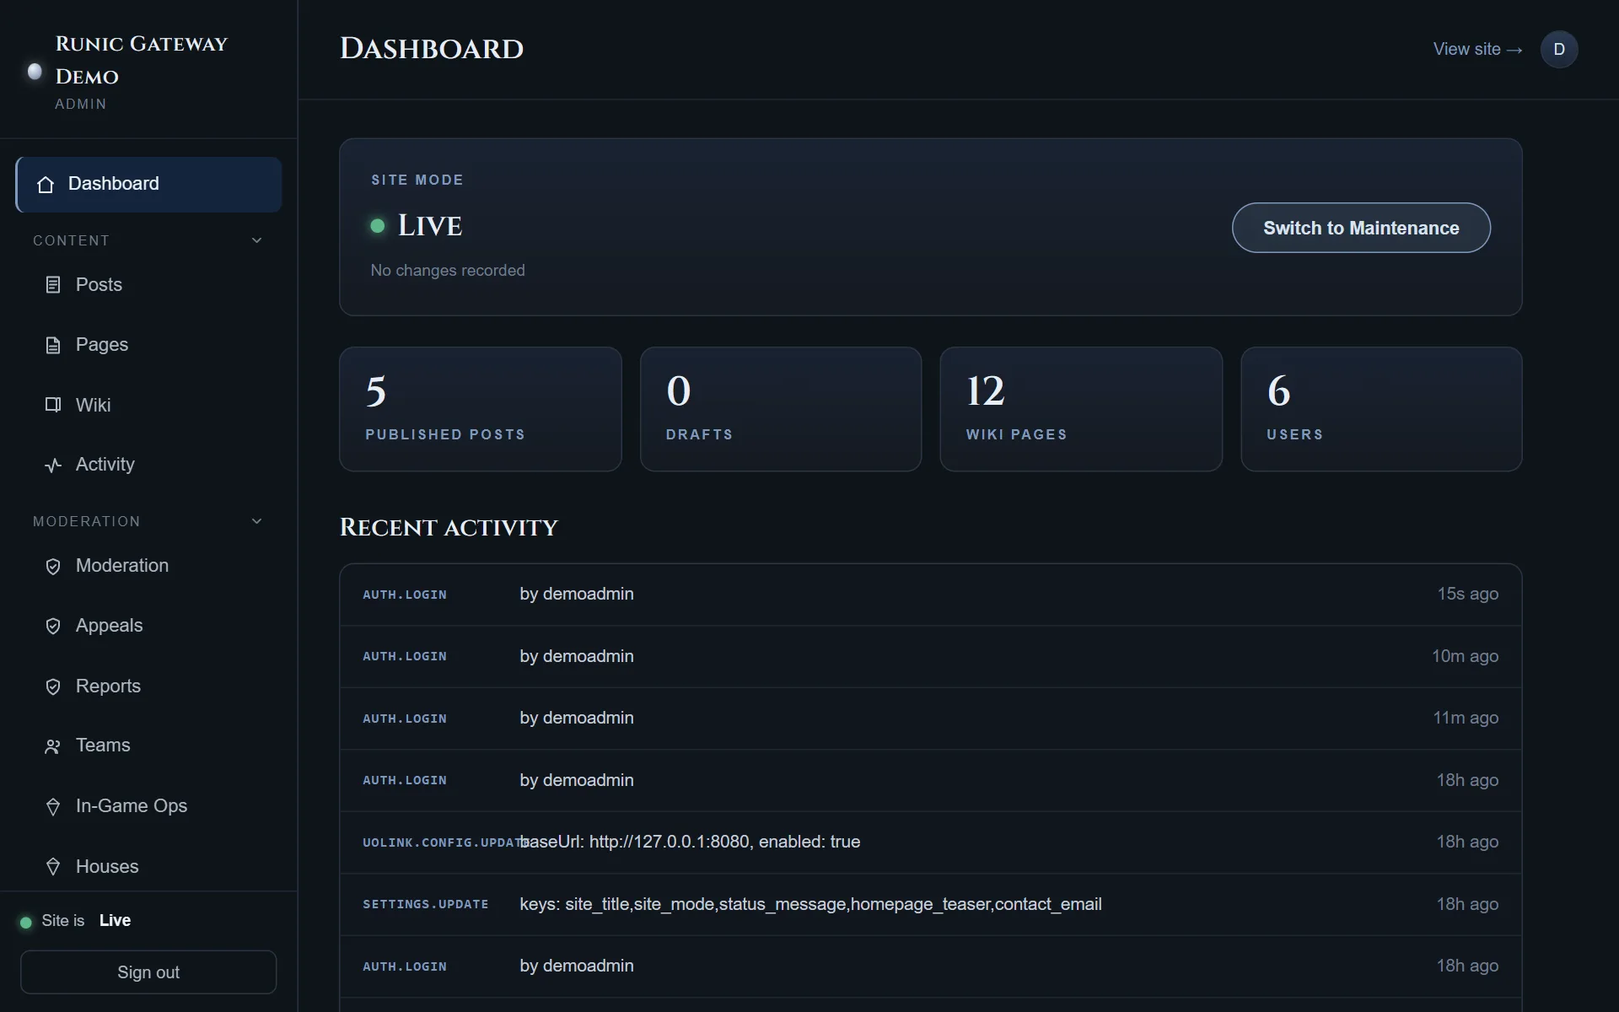
Task: Sign out of the admin panel
Action: [148, 972]
